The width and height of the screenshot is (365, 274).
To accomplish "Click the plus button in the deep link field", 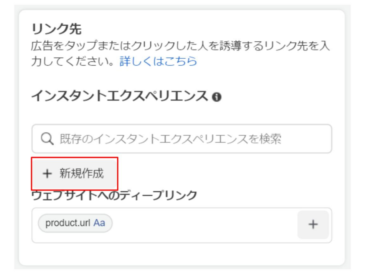I will pos(313,224).
